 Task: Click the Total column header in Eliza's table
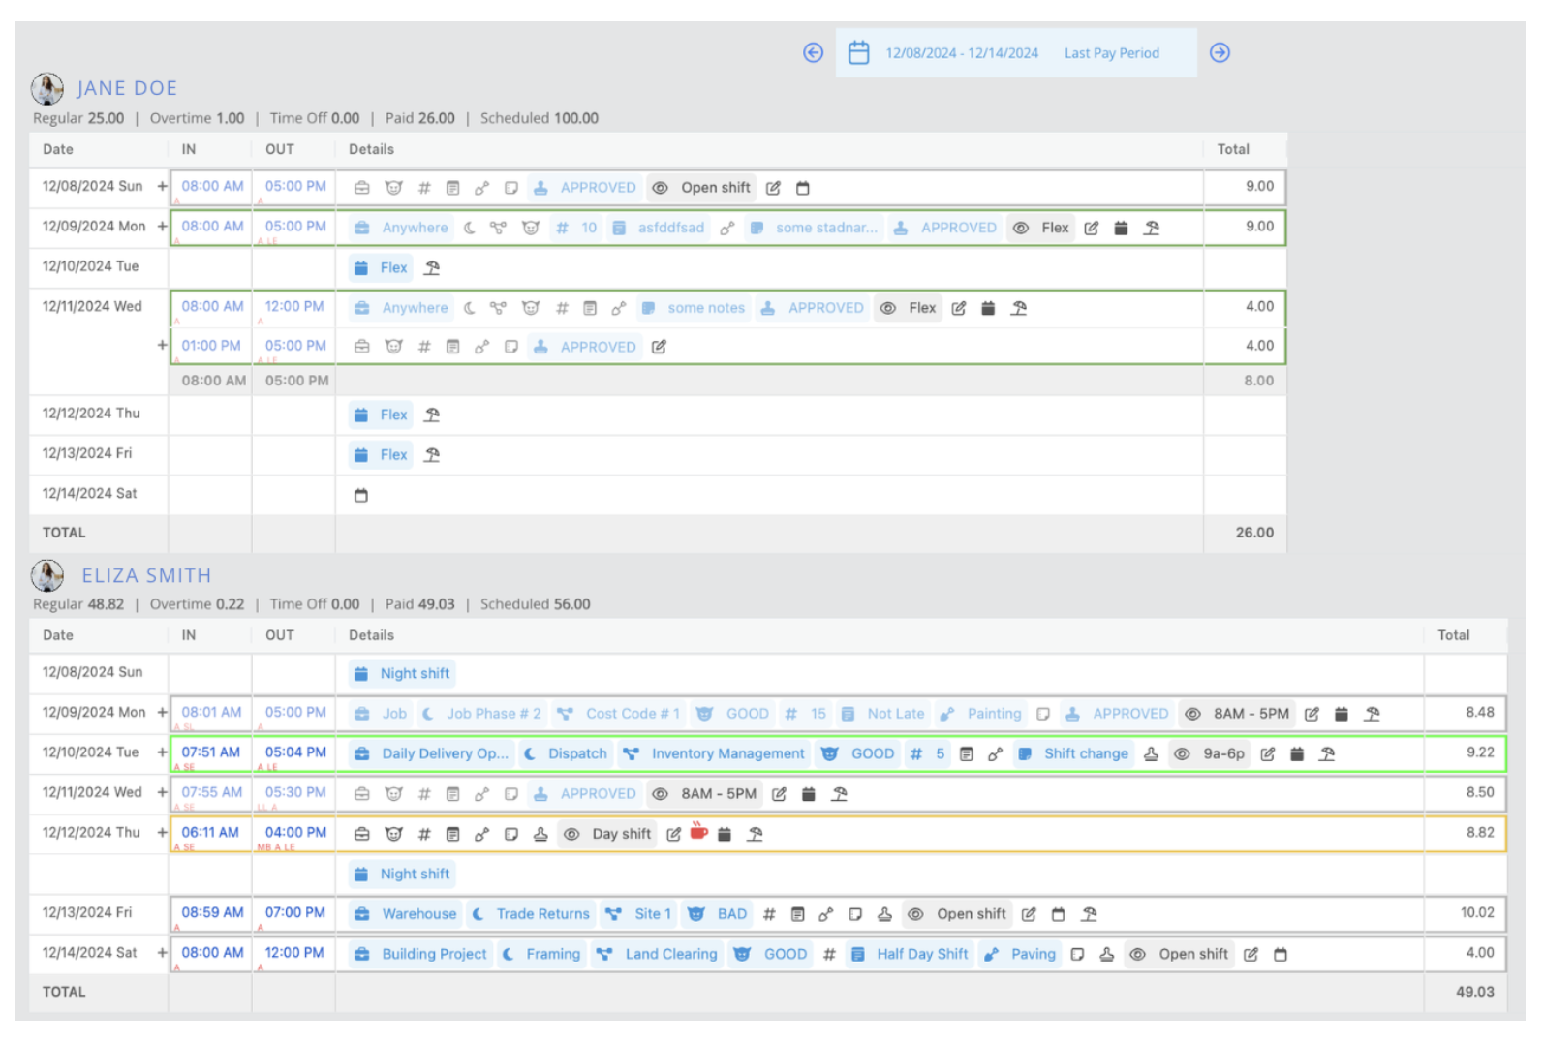(1453, 635)
